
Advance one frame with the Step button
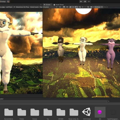[x=89, y=1]
